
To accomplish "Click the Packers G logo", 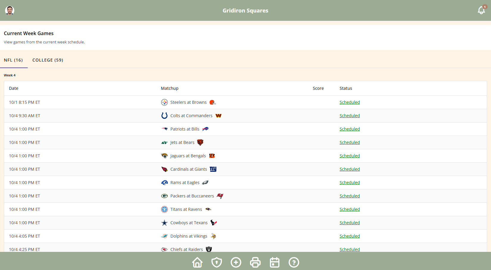I will coord(164,196).
